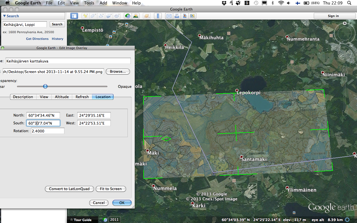Click the Lepokorpi placemark on map

[x=237, y=91]
